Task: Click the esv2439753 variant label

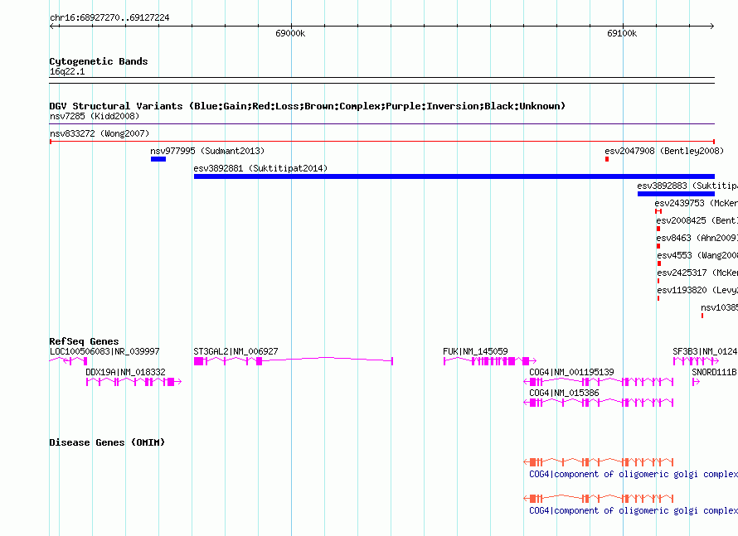Action: tap(696, 203)
